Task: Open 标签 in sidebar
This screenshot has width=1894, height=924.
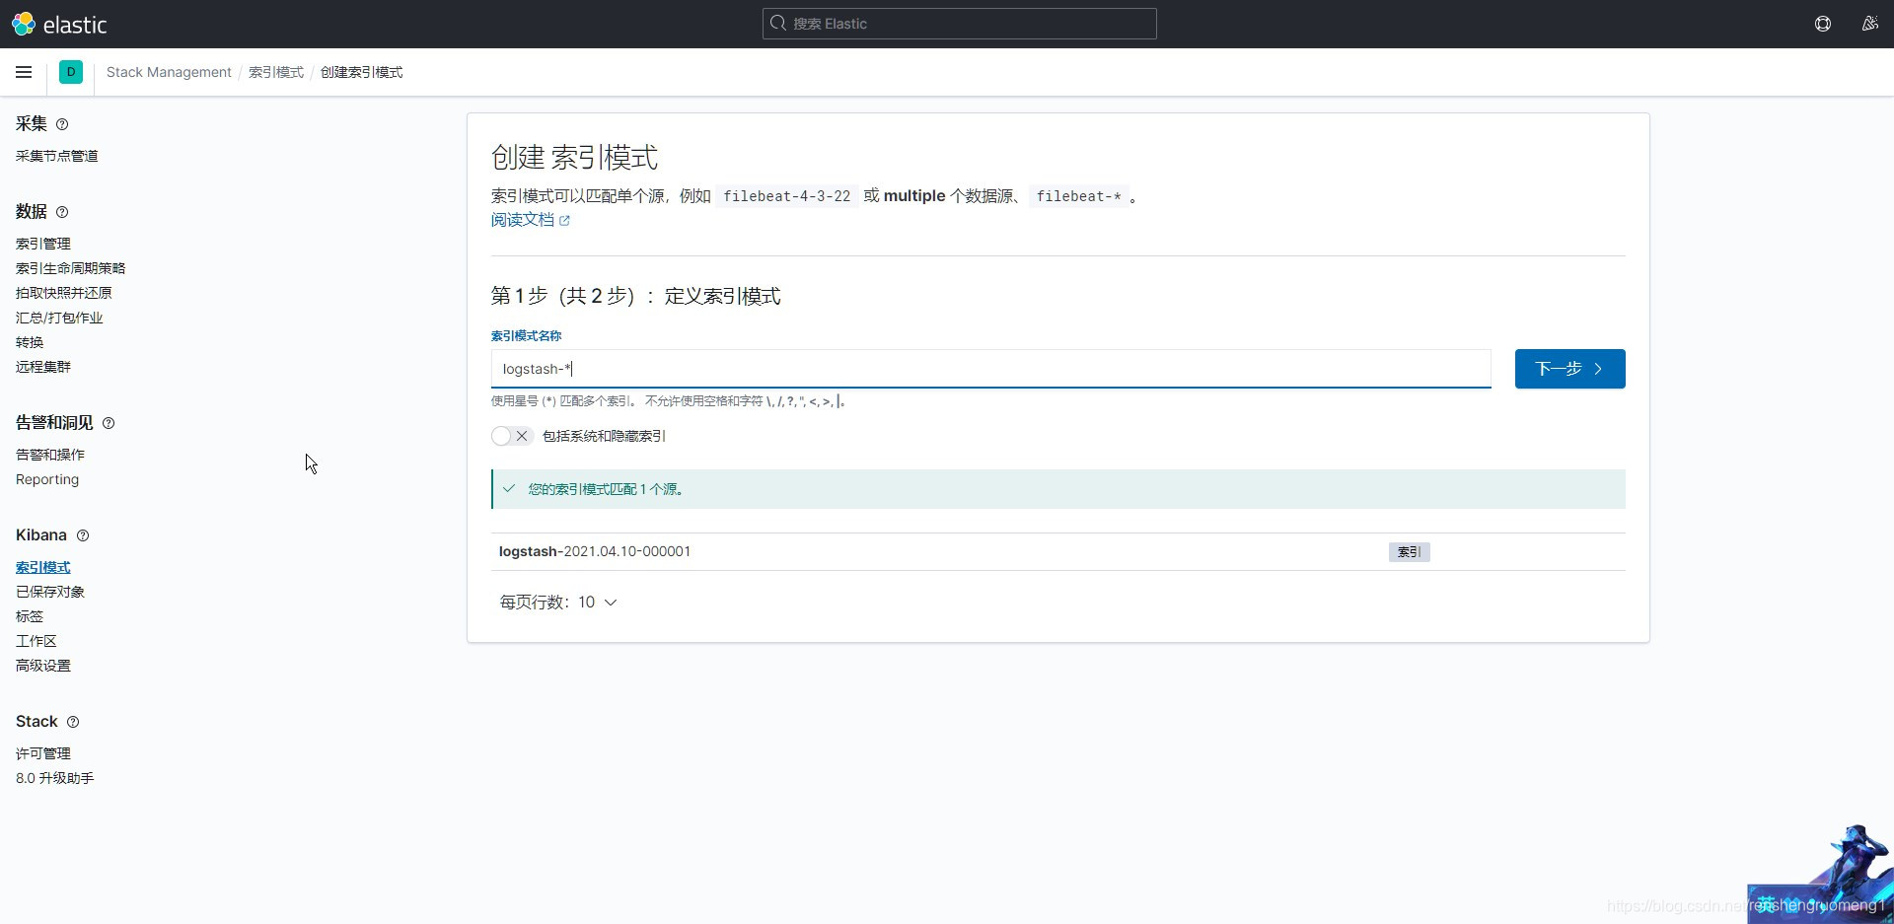Action: tap(30, 616)
